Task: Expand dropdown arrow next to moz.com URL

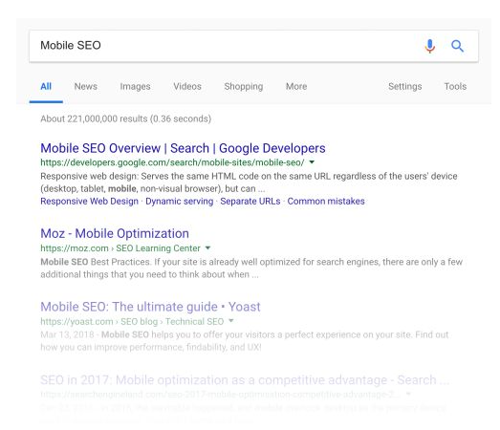Action: (x=207, y=247)
